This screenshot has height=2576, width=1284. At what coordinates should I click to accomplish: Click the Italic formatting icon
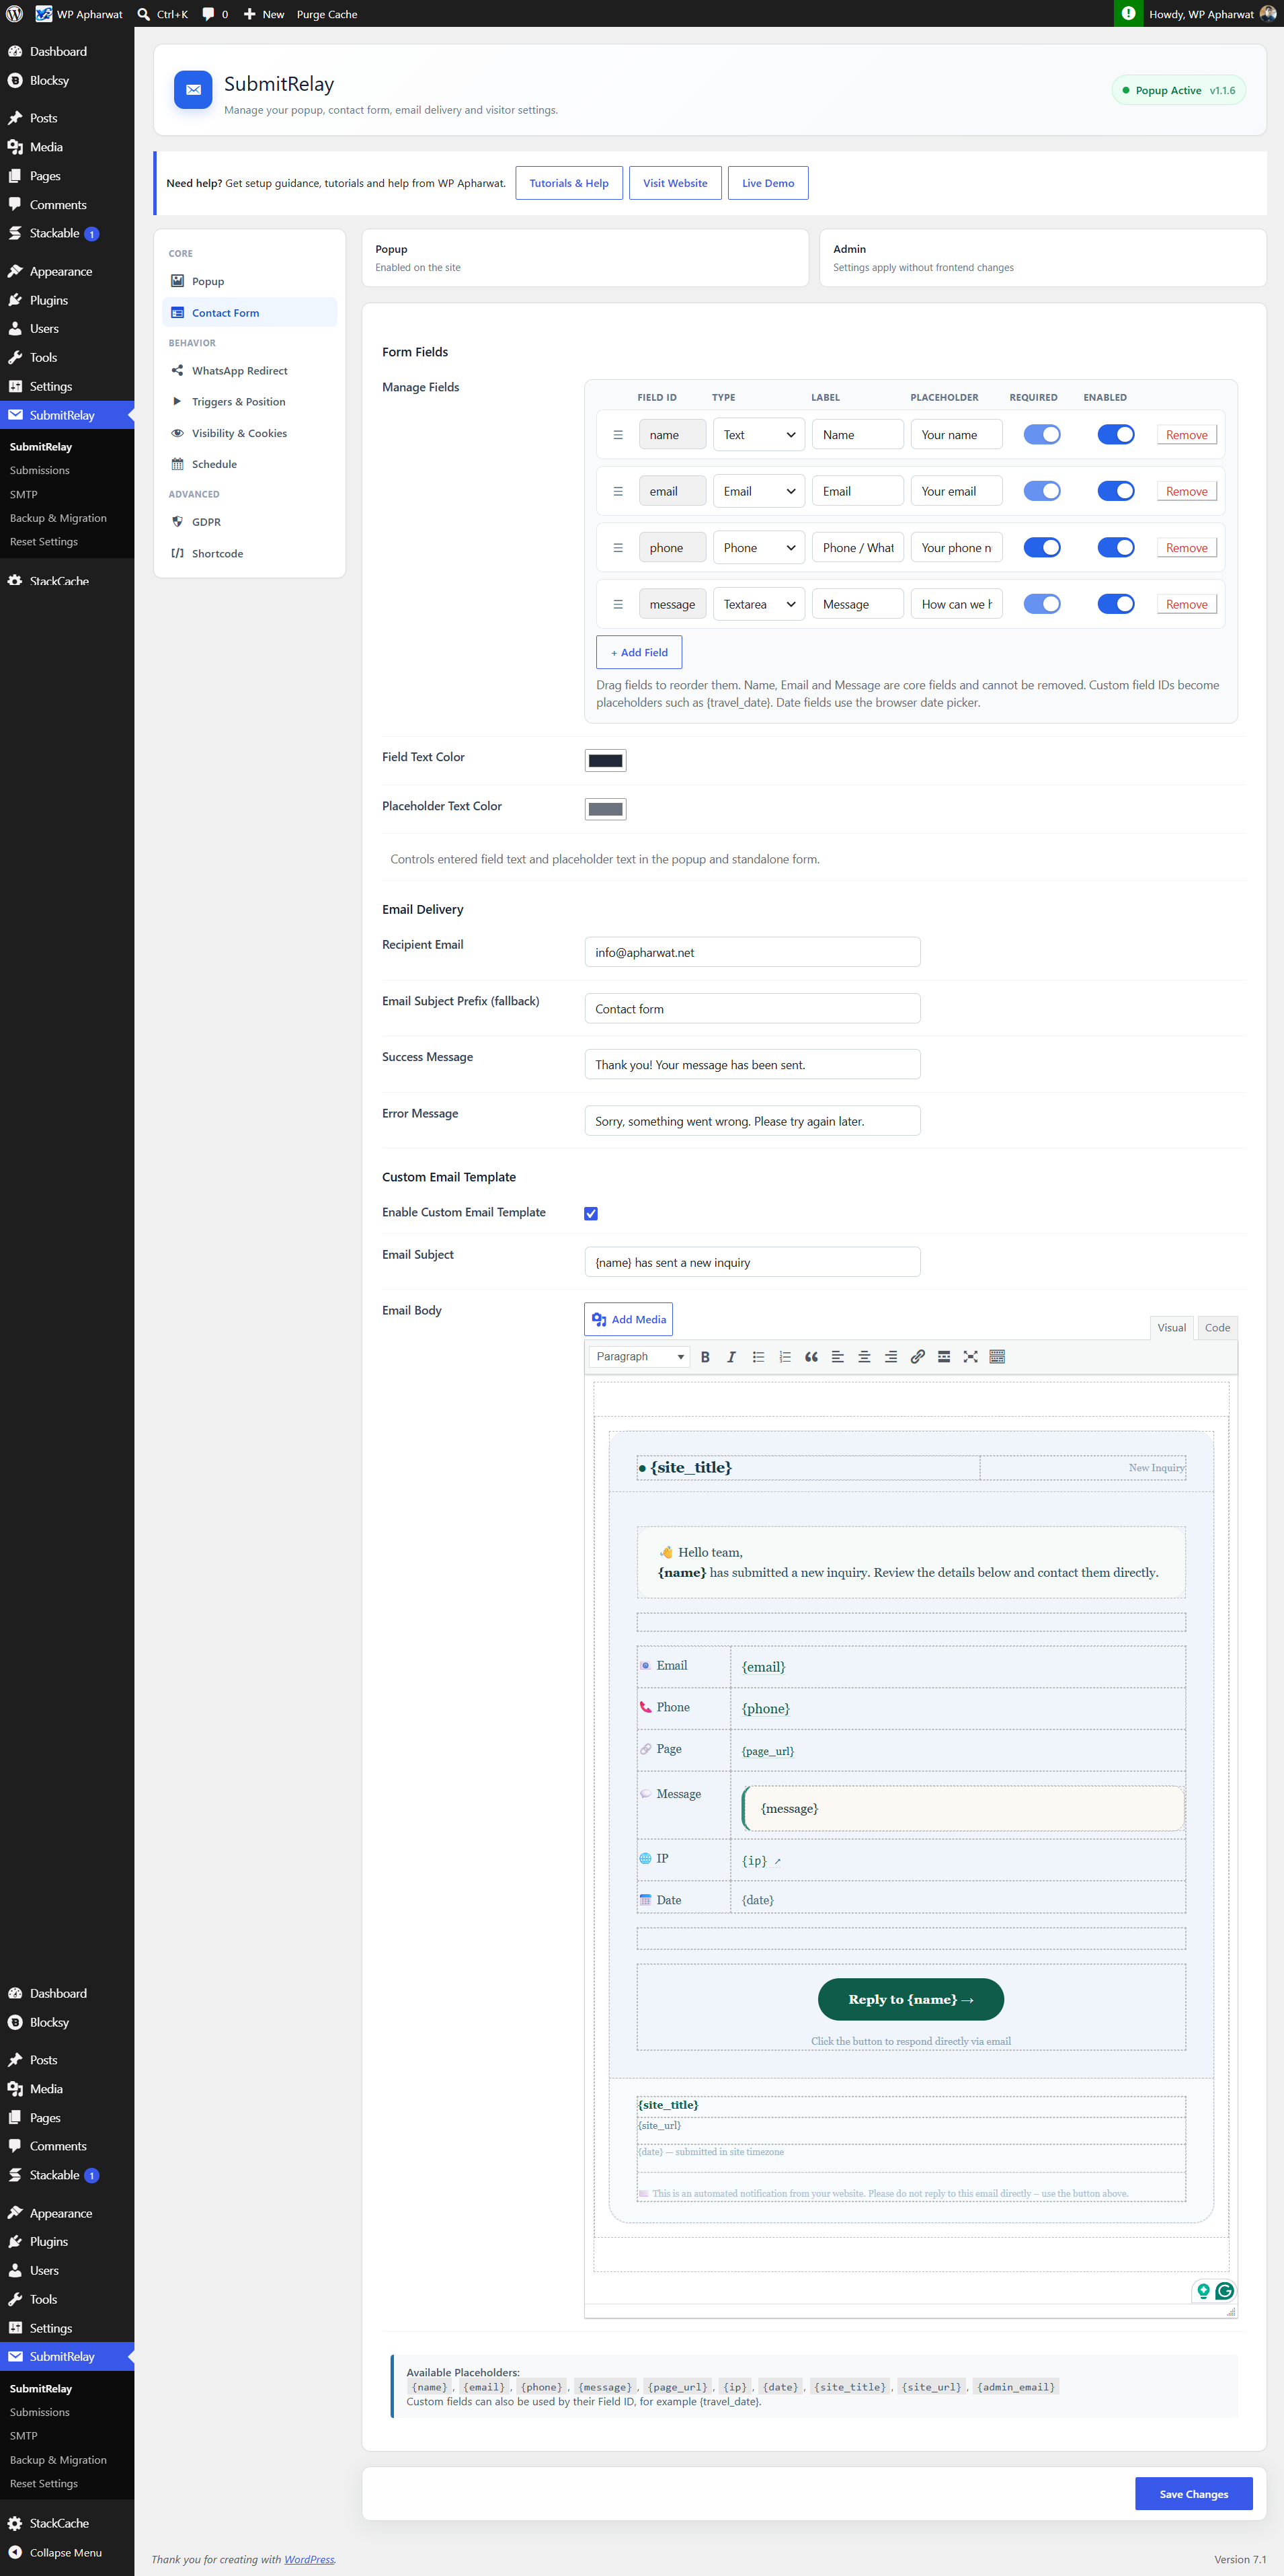click(731, 1357)
